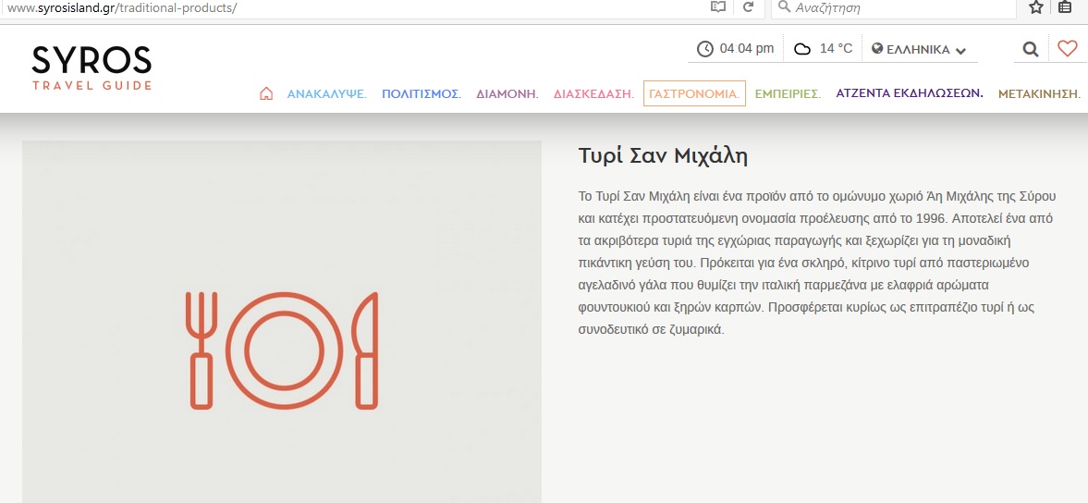Click the bookmark star icon

(1036, 7)
